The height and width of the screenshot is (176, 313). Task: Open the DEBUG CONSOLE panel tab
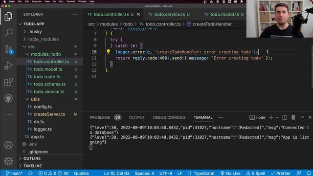[169, 117]
